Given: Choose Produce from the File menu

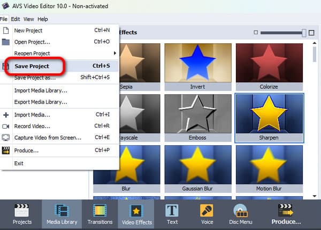Looking at the screenshot, I should pyautogui.click(x=59, y=151).
